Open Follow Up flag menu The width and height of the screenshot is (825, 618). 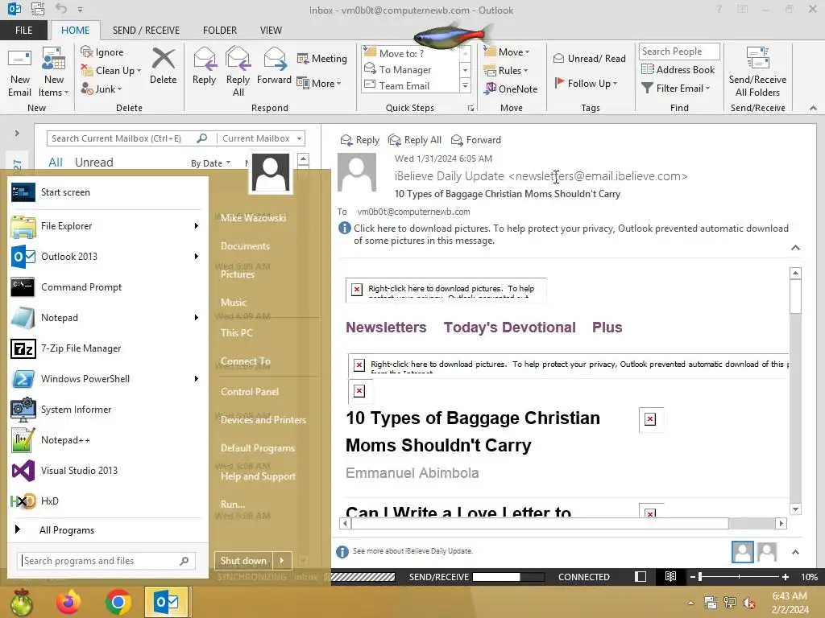(x=586, y=83)
